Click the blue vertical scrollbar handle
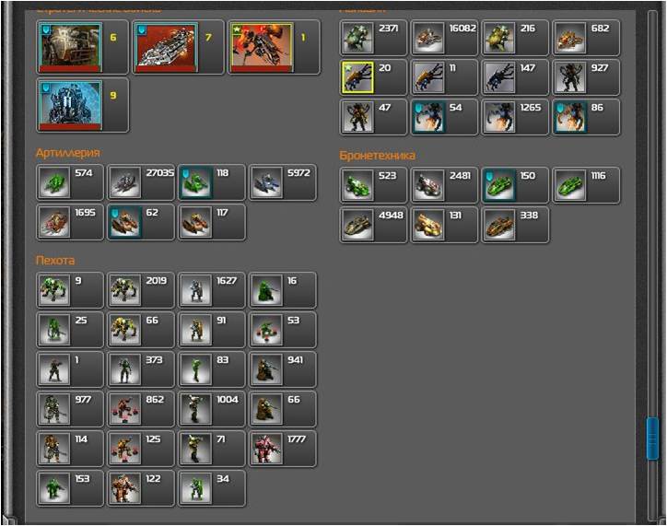Viewport: 667px width, 526px height. (652, 438)
